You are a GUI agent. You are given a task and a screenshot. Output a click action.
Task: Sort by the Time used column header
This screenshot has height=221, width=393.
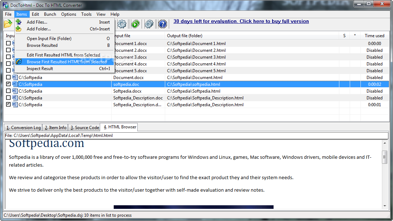pos(374,35)
